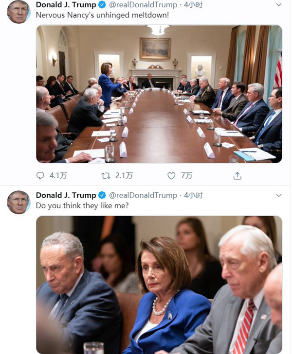The height and width of the screenshot is (354, 292).
Task: Open the second tweet's 4小时 timestamp
Action: pos(193,195)
